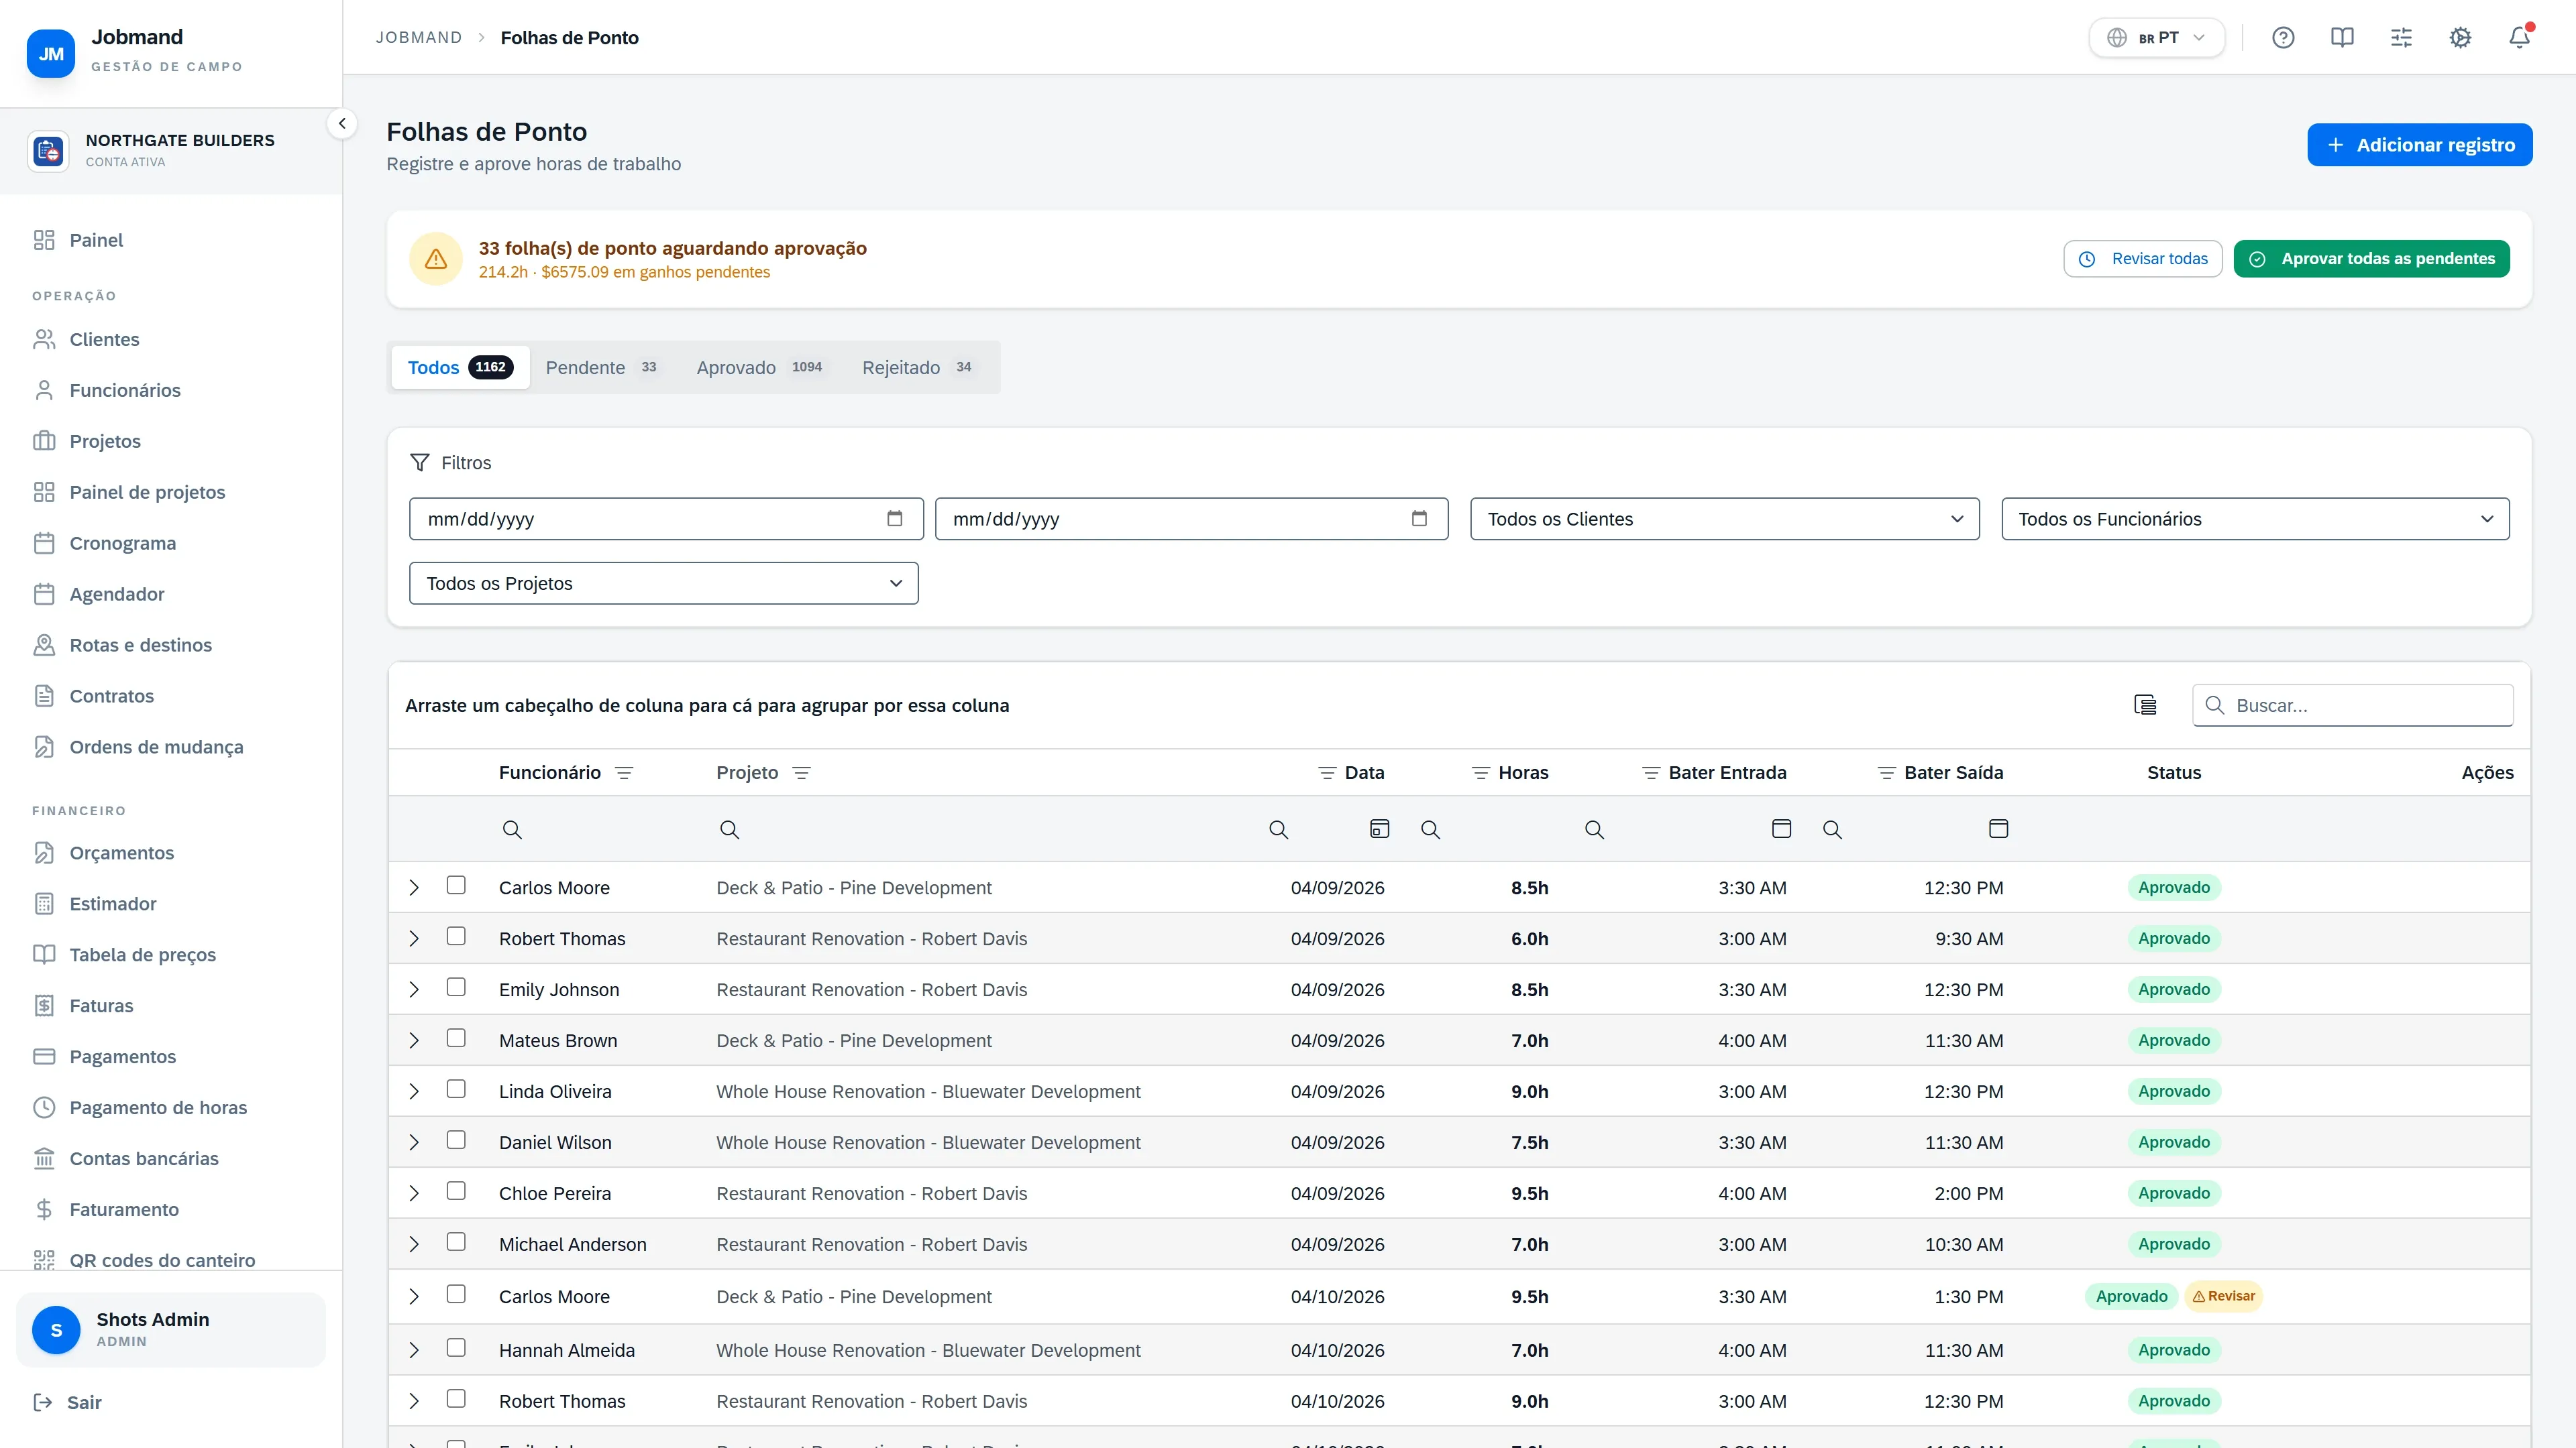
Task: Open the column chooser icon
Action: coord(2145,705)
